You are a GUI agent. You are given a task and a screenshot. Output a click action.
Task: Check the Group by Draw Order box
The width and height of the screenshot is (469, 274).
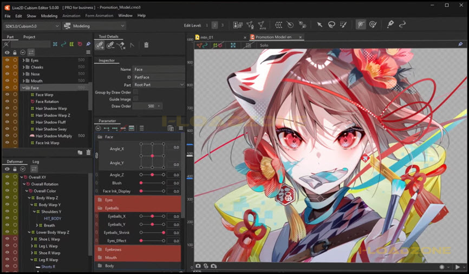tap(136, 92)
